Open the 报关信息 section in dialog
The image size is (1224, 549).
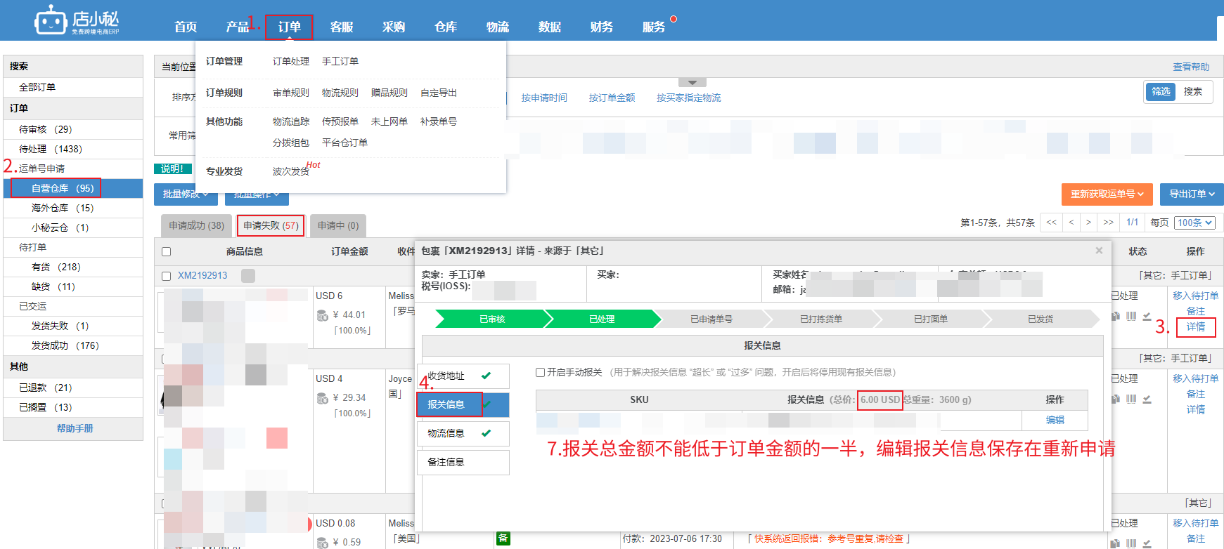(x=463, y=404)
